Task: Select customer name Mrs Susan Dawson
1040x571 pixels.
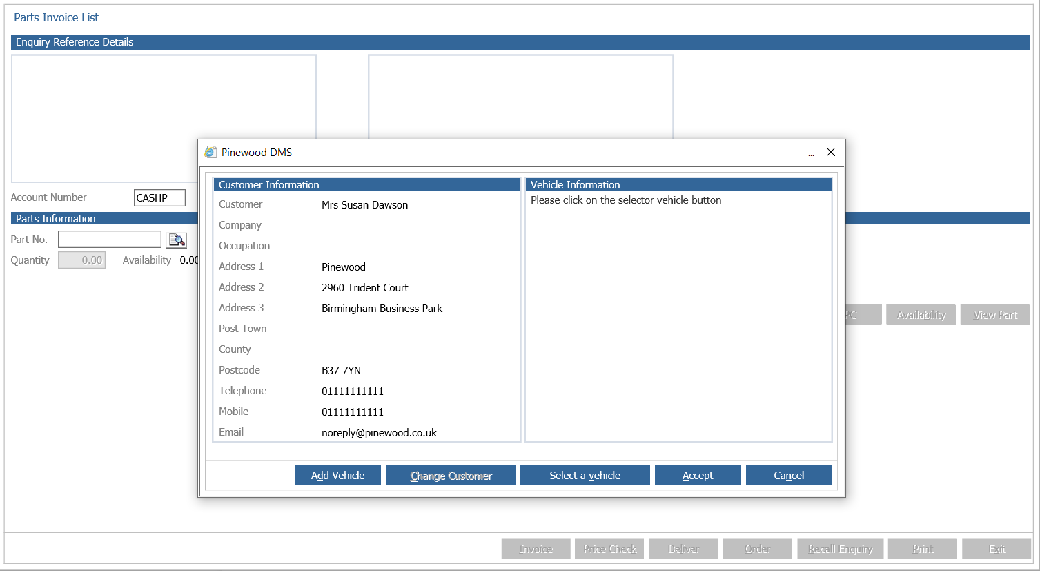Action: point(364,205)
